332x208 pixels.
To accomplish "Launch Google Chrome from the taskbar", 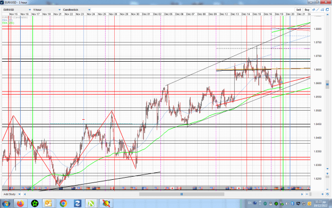I will [63, 204].
